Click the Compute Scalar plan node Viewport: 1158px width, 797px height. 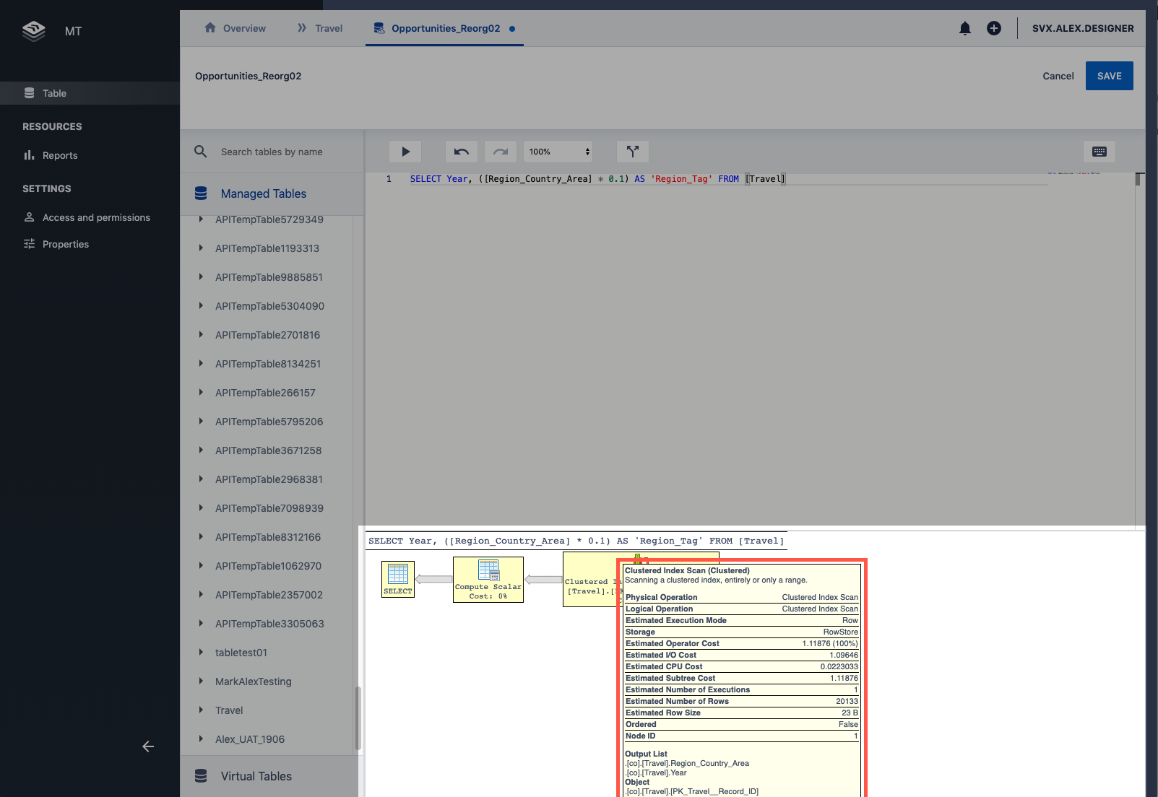(x=488, y=579)
